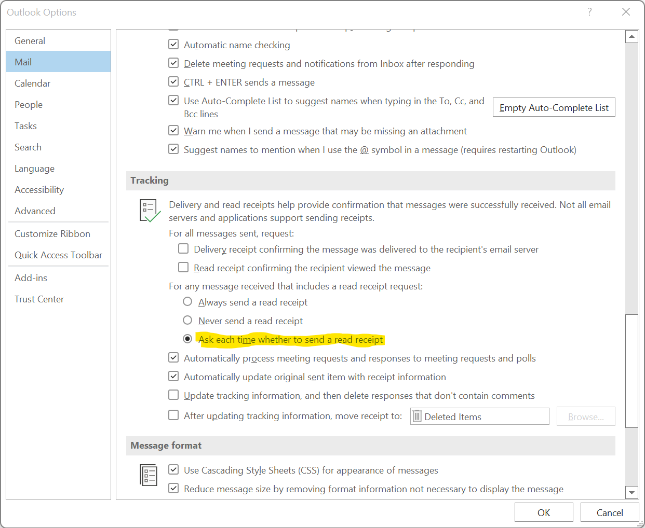This screenshot has width=645, height=528.
Task: Enable the delivery receipt checkbox
Action: [x=183, y=249]
